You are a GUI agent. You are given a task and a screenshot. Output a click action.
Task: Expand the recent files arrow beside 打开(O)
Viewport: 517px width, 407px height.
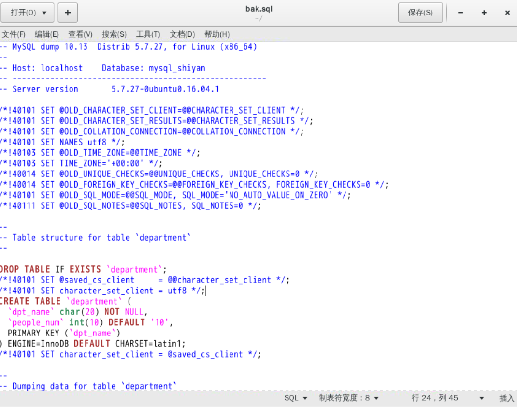(44, 13)
